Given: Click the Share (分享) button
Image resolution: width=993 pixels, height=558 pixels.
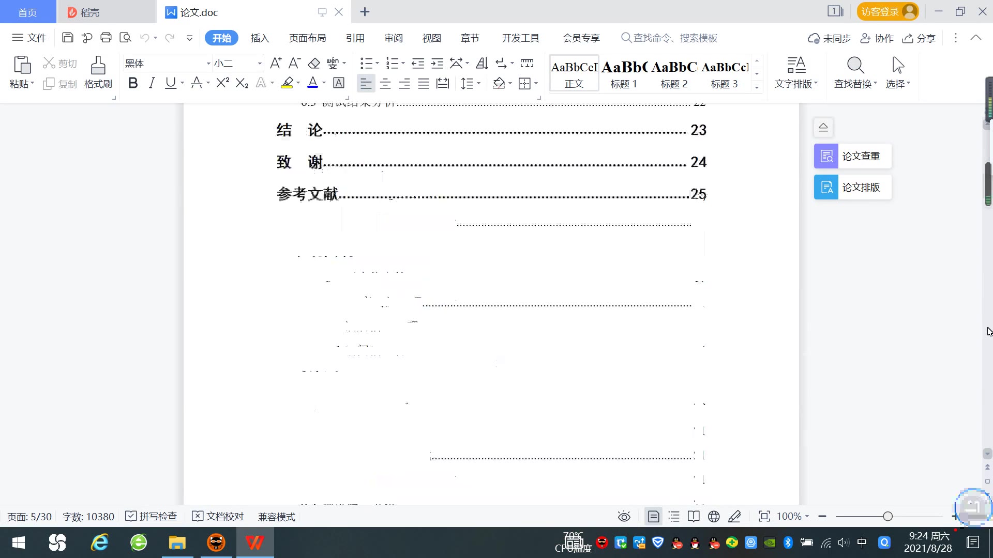Looking at the screenshot, I should (919, 38).
